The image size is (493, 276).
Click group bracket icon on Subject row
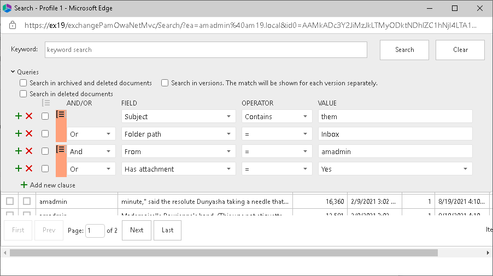(61, 115)
